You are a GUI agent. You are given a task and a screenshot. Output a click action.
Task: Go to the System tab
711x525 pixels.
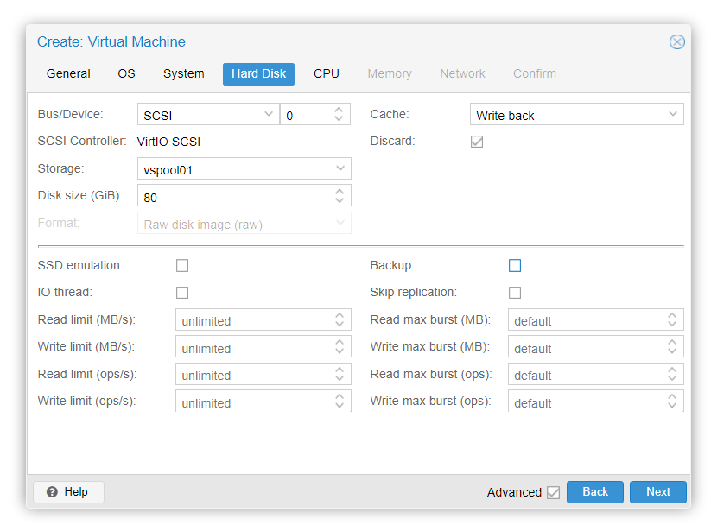(x=184, y=74)
